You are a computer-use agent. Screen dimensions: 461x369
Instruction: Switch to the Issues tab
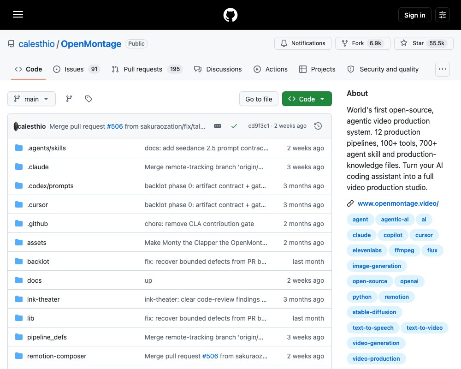[x=77, y=69]
